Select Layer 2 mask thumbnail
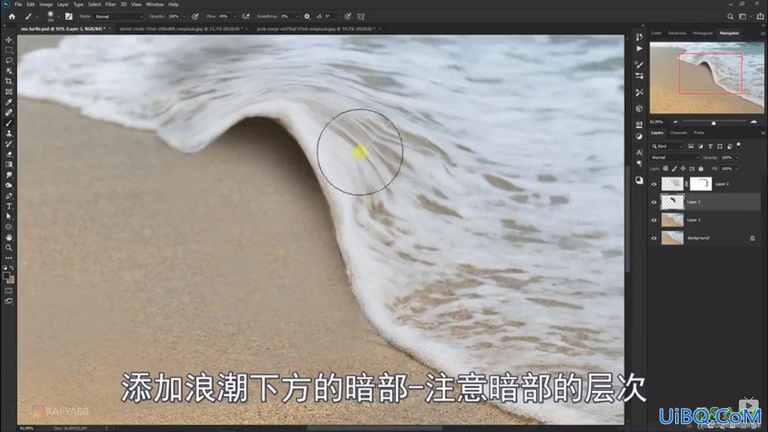The height and width of the screenshot is (432, 768). tap(701, 184)
